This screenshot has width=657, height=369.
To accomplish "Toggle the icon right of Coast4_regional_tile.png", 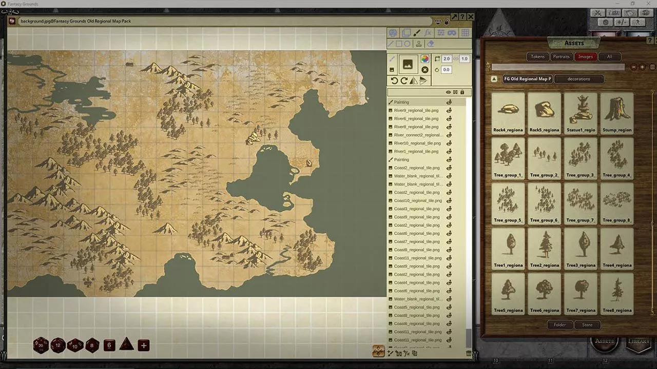I will pyautogui.click(x=449, y=282).
